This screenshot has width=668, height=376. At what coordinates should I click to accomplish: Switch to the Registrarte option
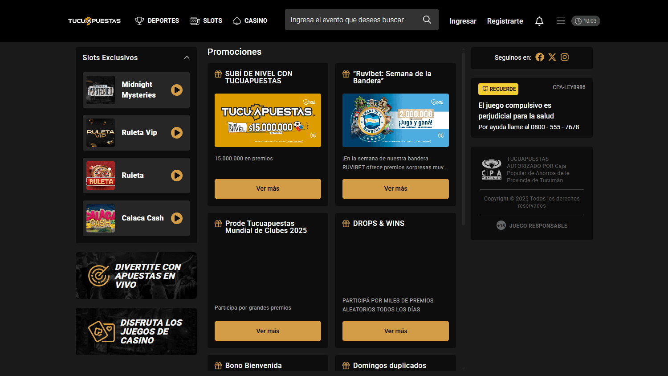tap(505, 21)
